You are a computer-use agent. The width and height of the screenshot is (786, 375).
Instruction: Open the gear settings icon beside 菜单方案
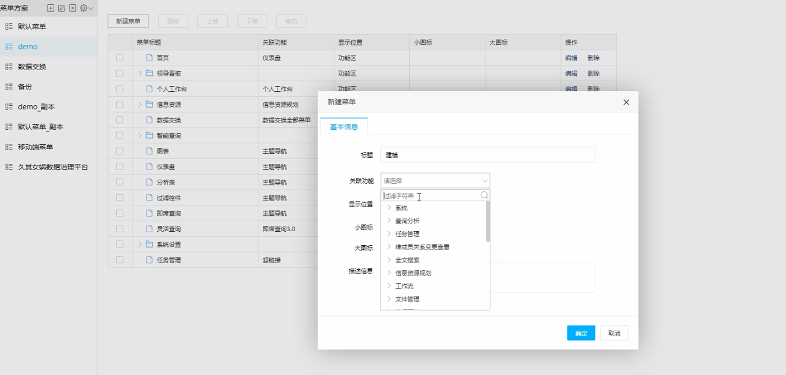pyautogui.click(x=85, y=8)
